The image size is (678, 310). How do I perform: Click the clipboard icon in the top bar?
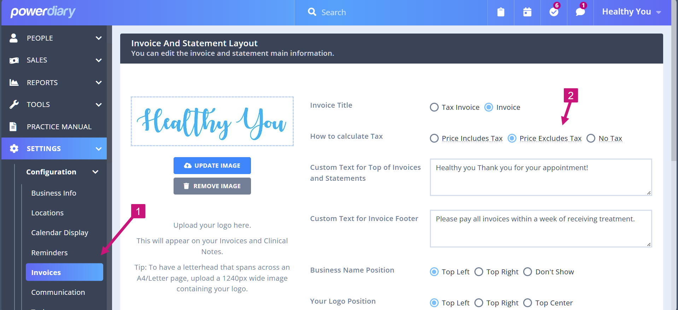click(501, 12)
